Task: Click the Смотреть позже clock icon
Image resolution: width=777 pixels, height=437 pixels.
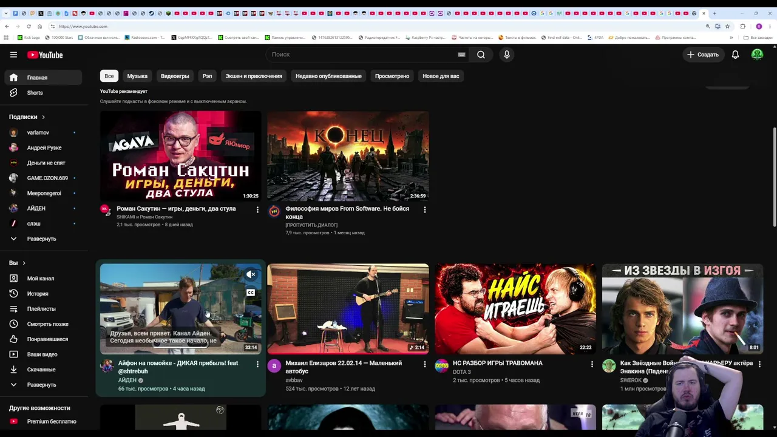Action: coord(13,324)
